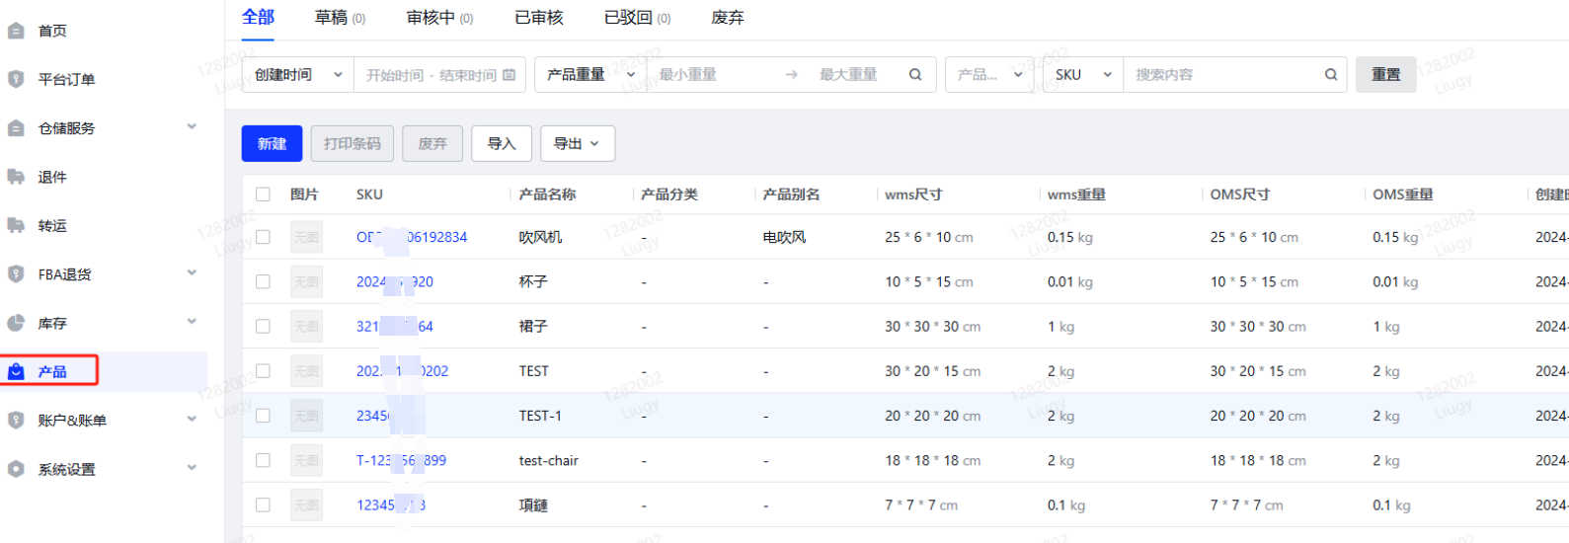Switch to the 草稿 tab

[339, 18]
